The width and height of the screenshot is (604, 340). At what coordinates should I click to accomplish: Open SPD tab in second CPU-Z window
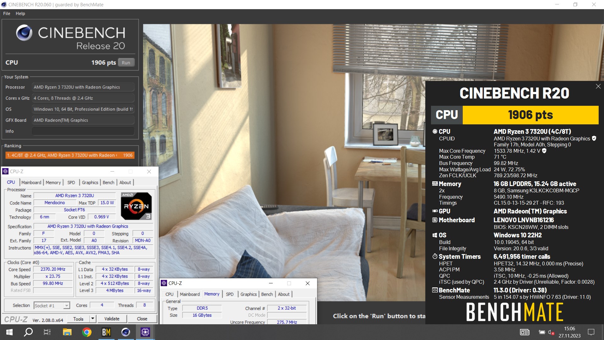230,294
